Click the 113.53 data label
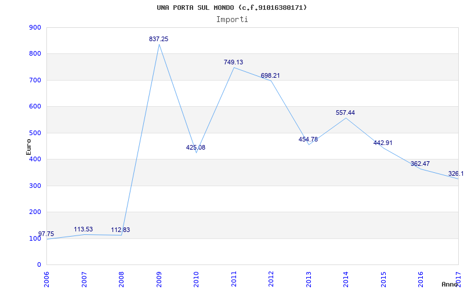The width and height of the screenshot is (464, 290). pos(83,229)
